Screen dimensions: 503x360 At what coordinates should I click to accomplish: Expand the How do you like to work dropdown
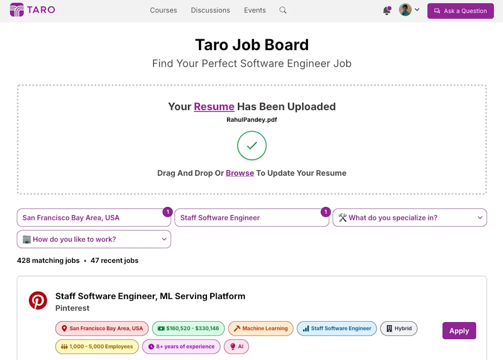[94, 239]
